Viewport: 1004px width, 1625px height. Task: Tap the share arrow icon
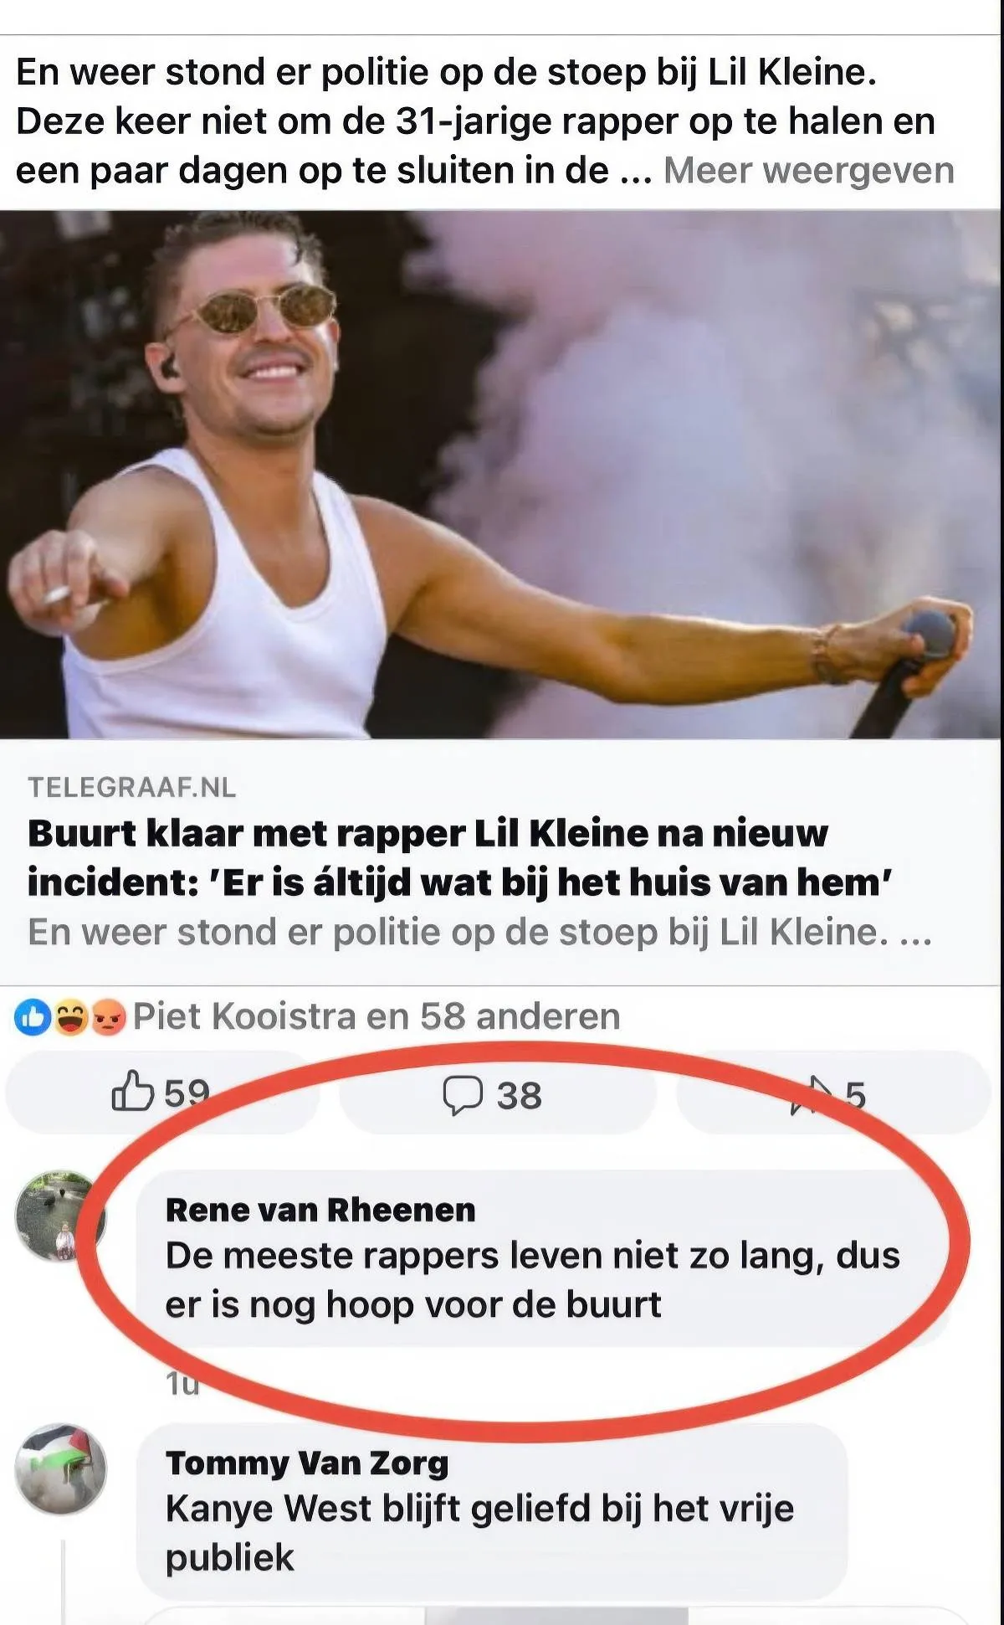point(812,1095)
